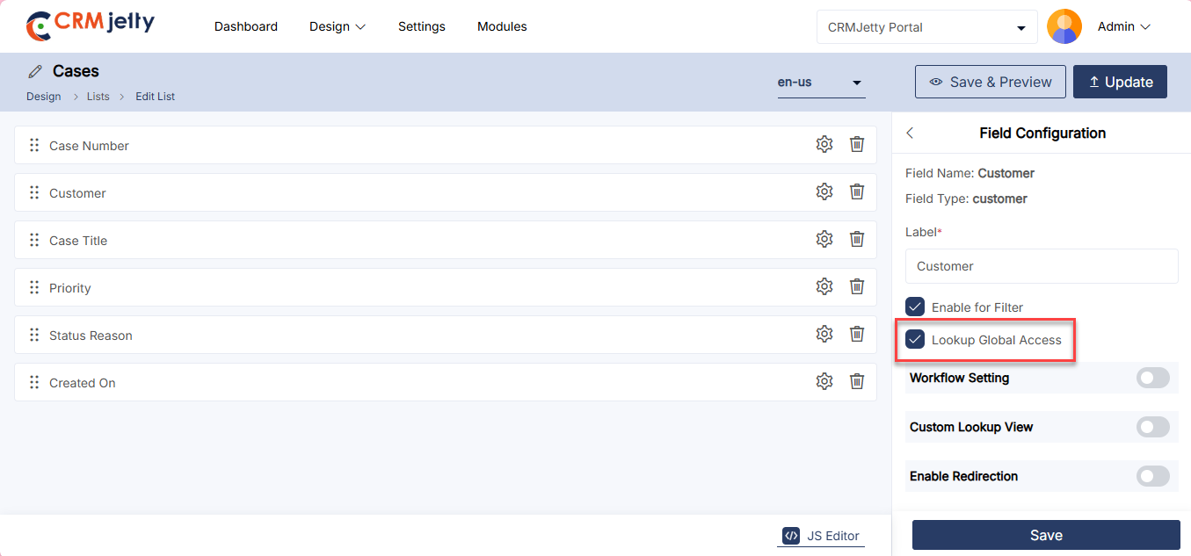Toggle the Lookup Global Access checkbox
This screenshot has width=1191, height=556.
(x=915, y=340)
